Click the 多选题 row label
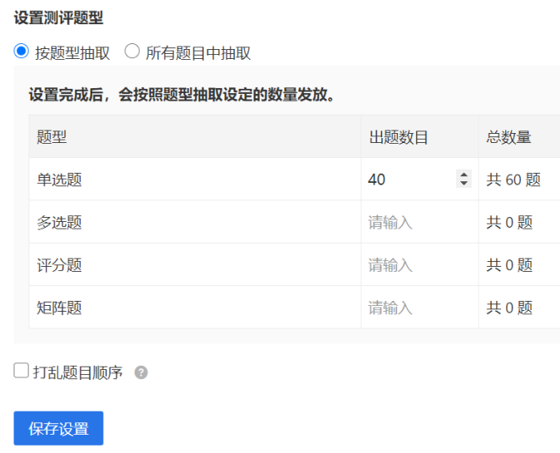 [59, 222]
